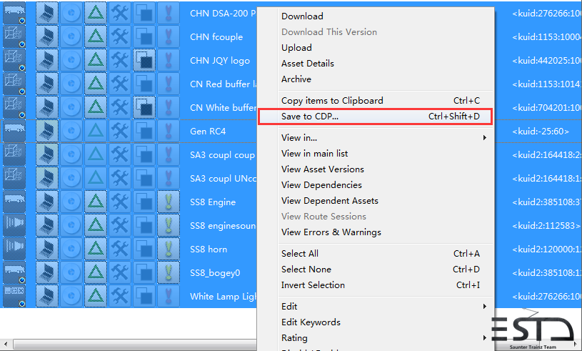Select the SS8 horn asset name
This screenshot has height=351, width=582.
[209, 249]
